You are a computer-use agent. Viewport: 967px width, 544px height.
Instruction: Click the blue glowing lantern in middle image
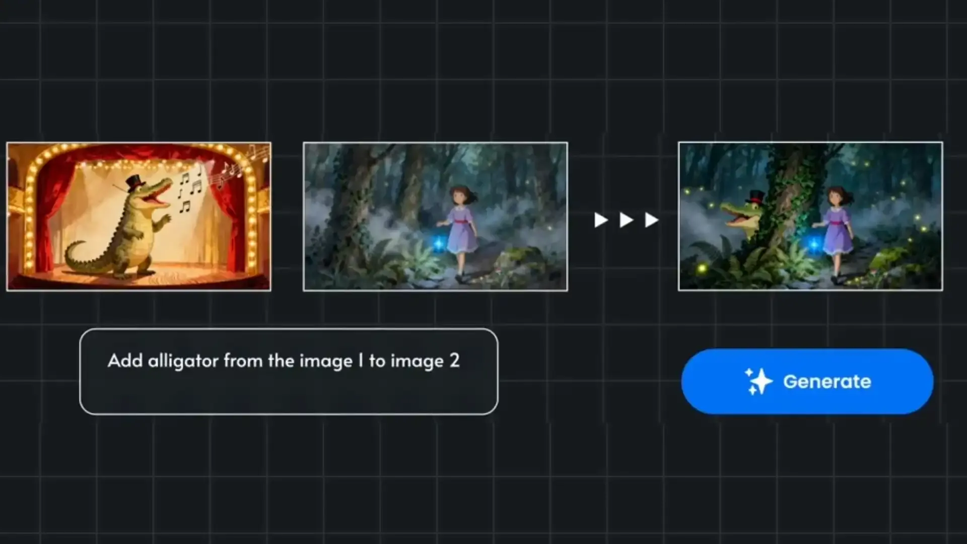click(439, 244)
